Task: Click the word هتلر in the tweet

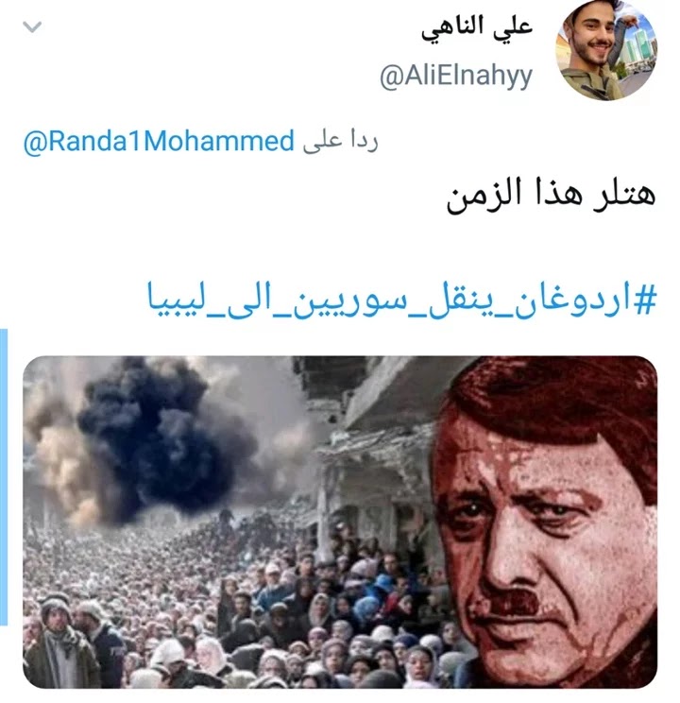Action: (626, 194)
